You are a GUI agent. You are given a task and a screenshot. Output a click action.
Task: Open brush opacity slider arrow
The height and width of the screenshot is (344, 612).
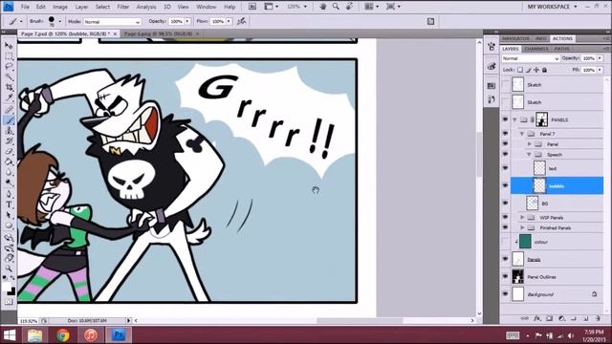(187, 21)
